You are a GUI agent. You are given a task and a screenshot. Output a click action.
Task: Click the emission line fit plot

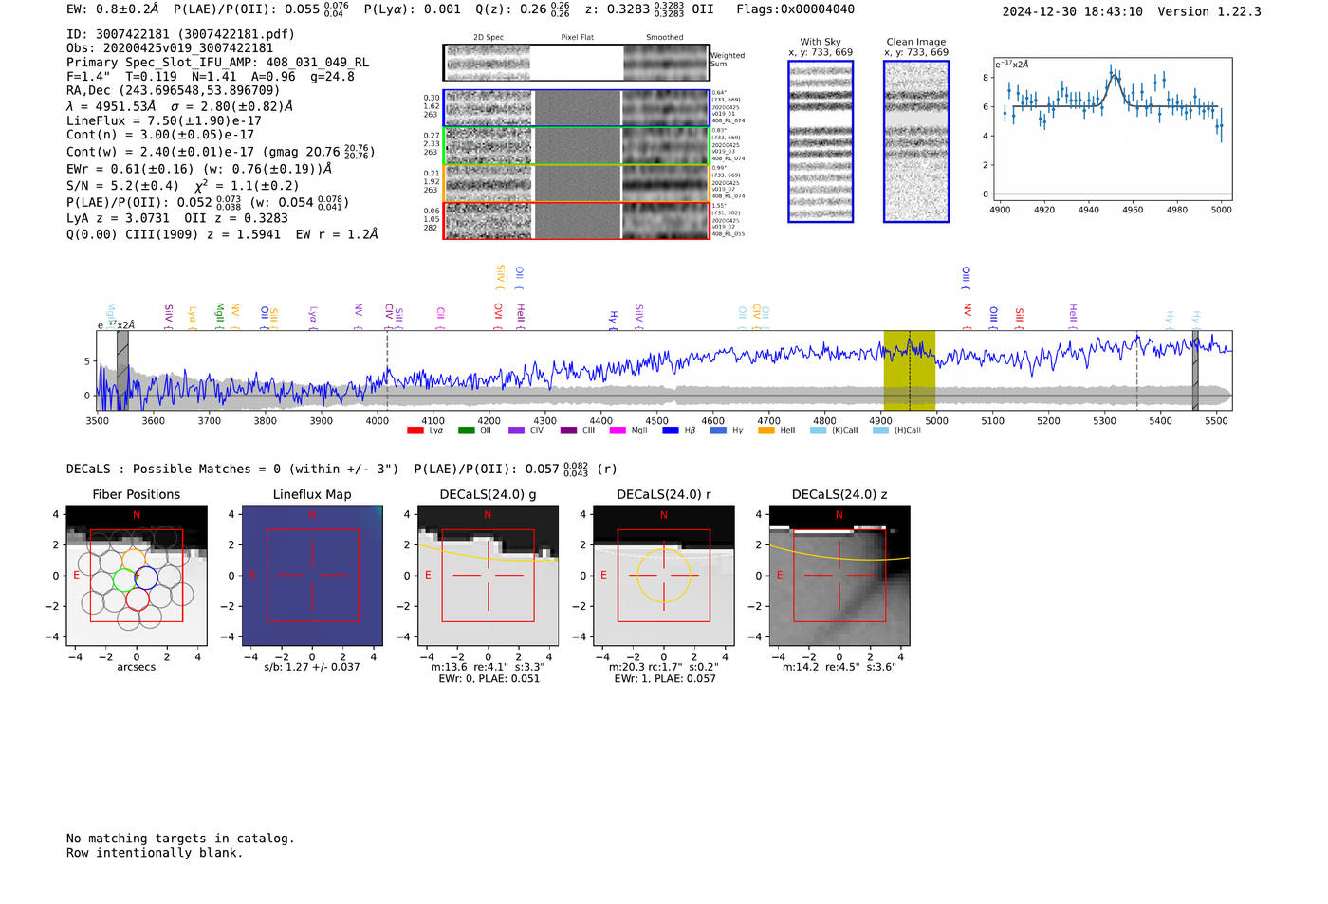pos(1111,129)
